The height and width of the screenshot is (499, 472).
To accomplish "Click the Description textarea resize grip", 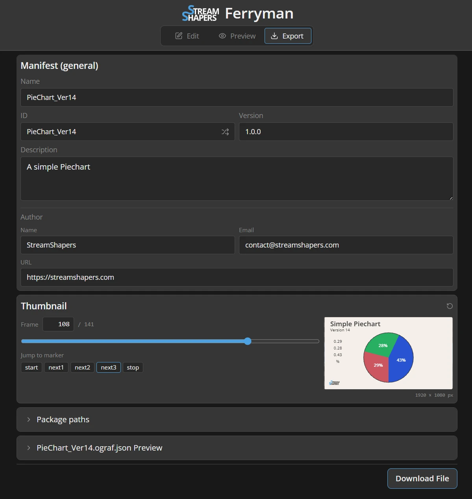I will click(x=451, y=198).
